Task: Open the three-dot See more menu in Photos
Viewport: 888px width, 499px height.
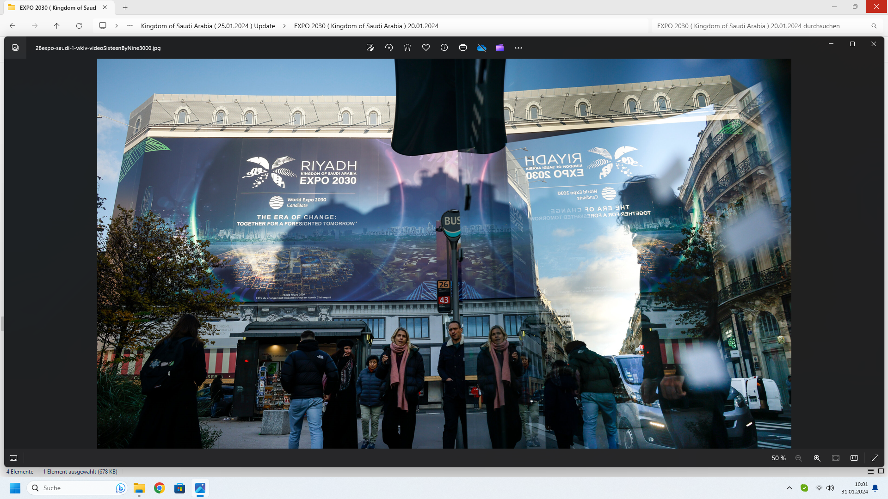Action: 518,48
